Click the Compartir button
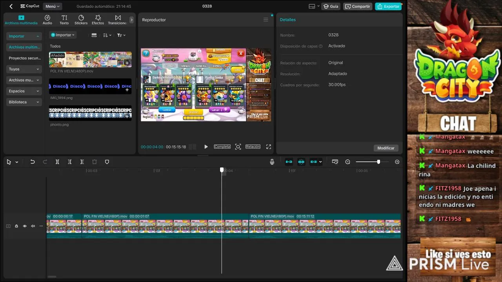 click(x=358, y=6)
